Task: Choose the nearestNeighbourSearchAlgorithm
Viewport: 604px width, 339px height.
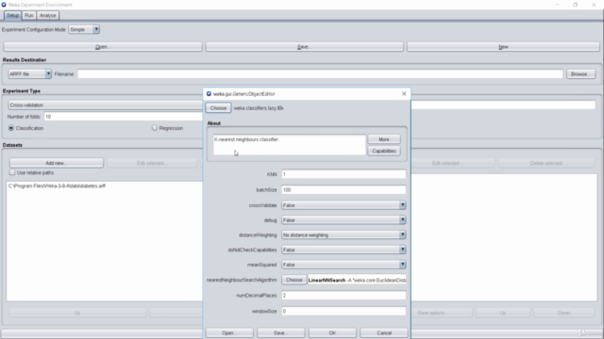Action: [294, 280]
